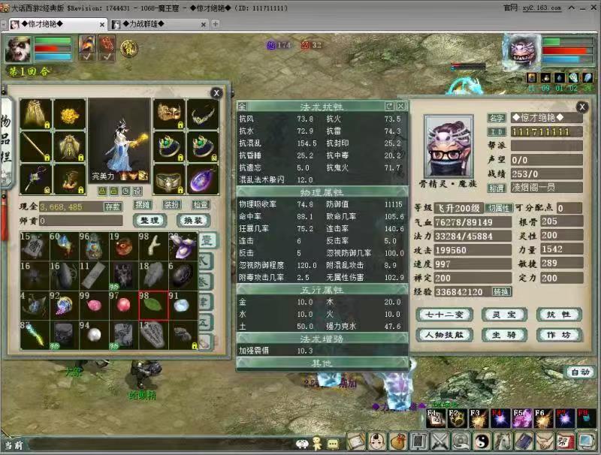Screen dimensions: 601x455
Task: Open the inventory bag icon in bottom toolbar
Action: (399, 441)
